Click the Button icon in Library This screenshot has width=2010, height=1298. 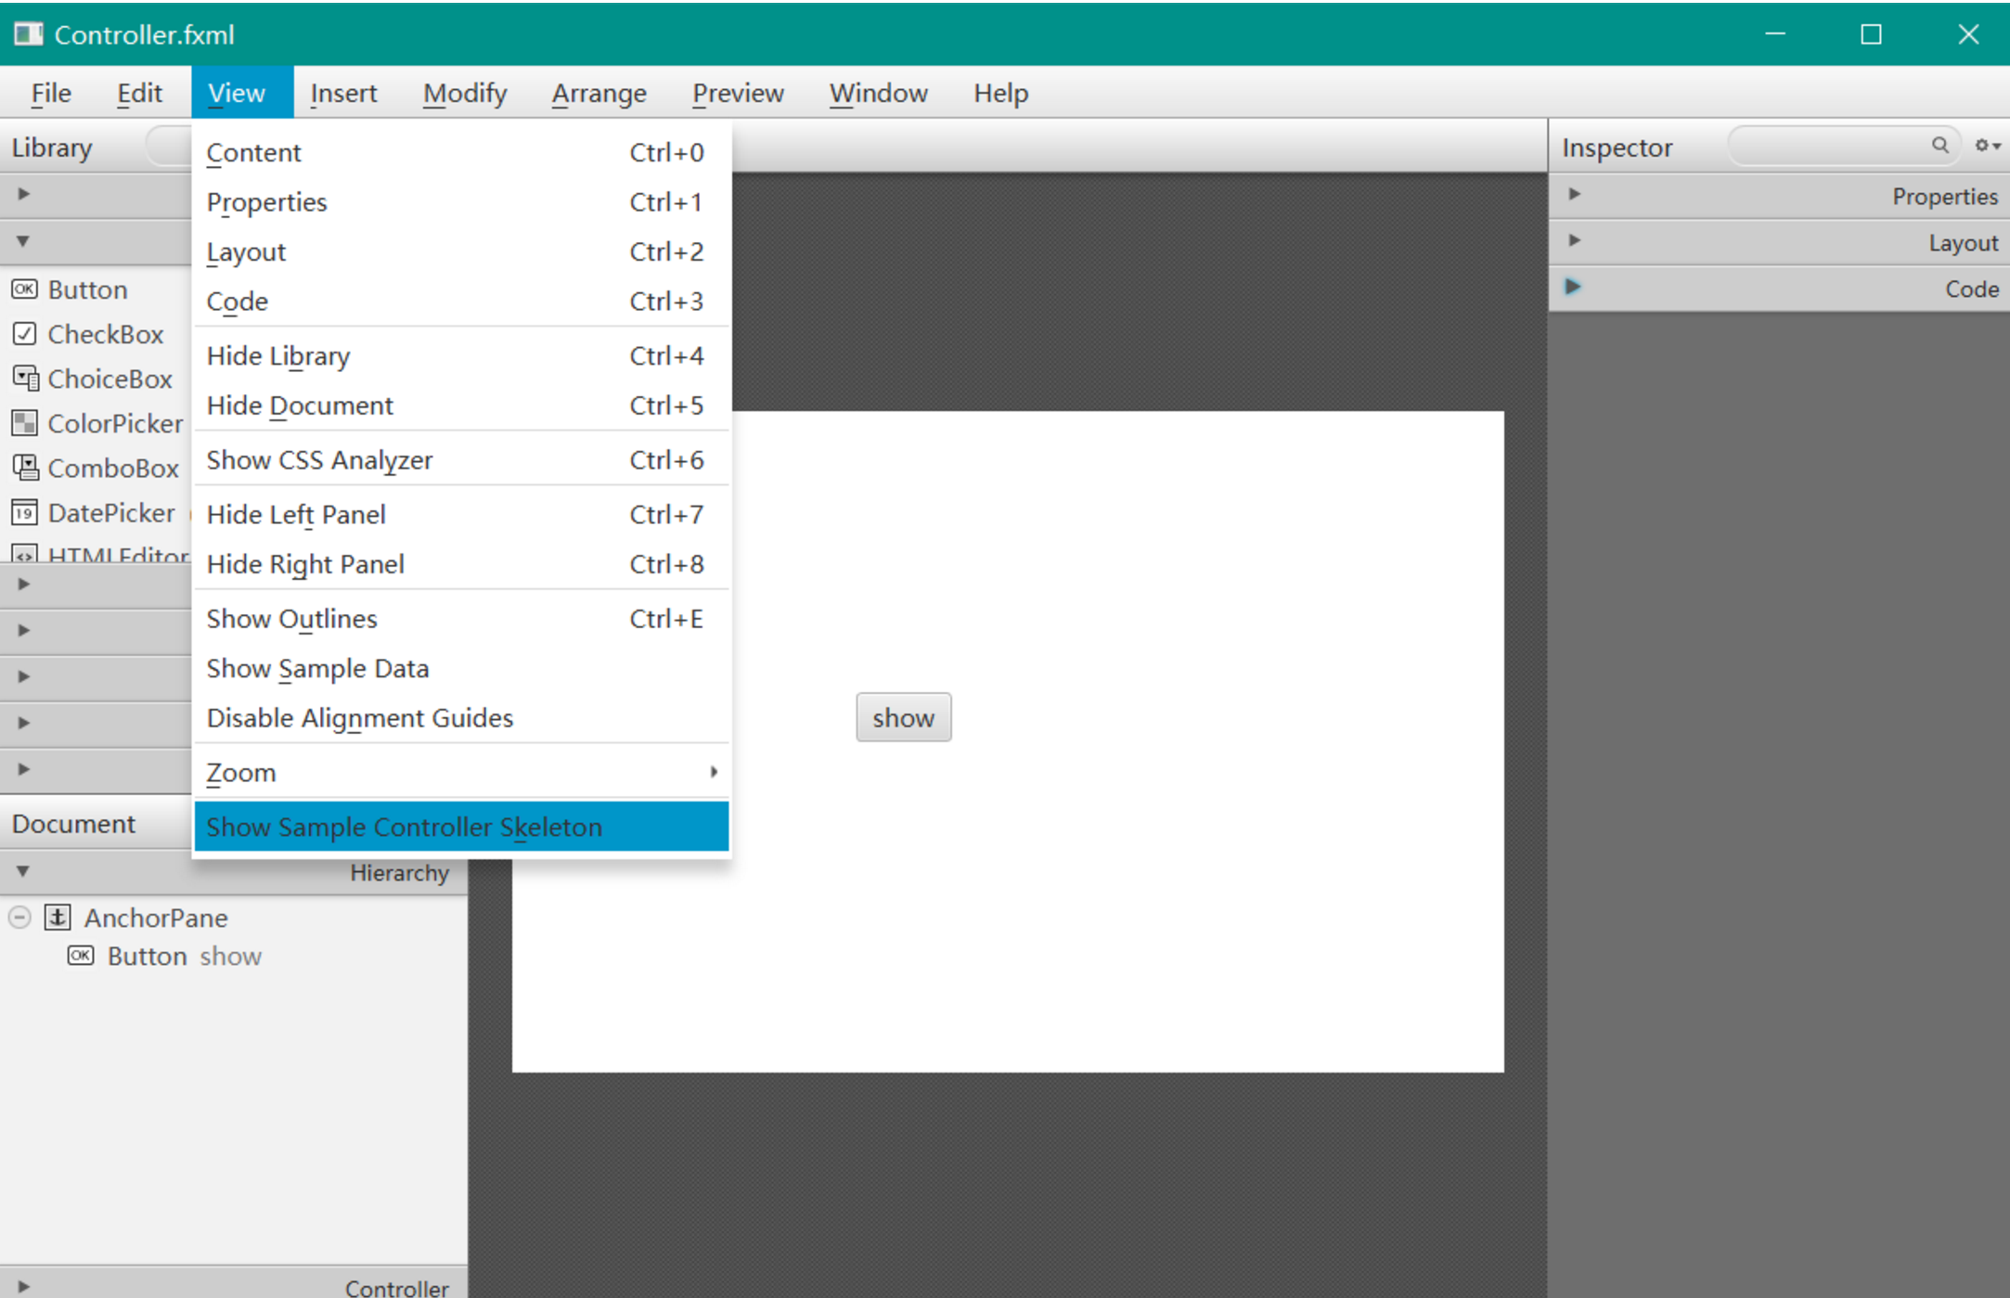[24, 289]
